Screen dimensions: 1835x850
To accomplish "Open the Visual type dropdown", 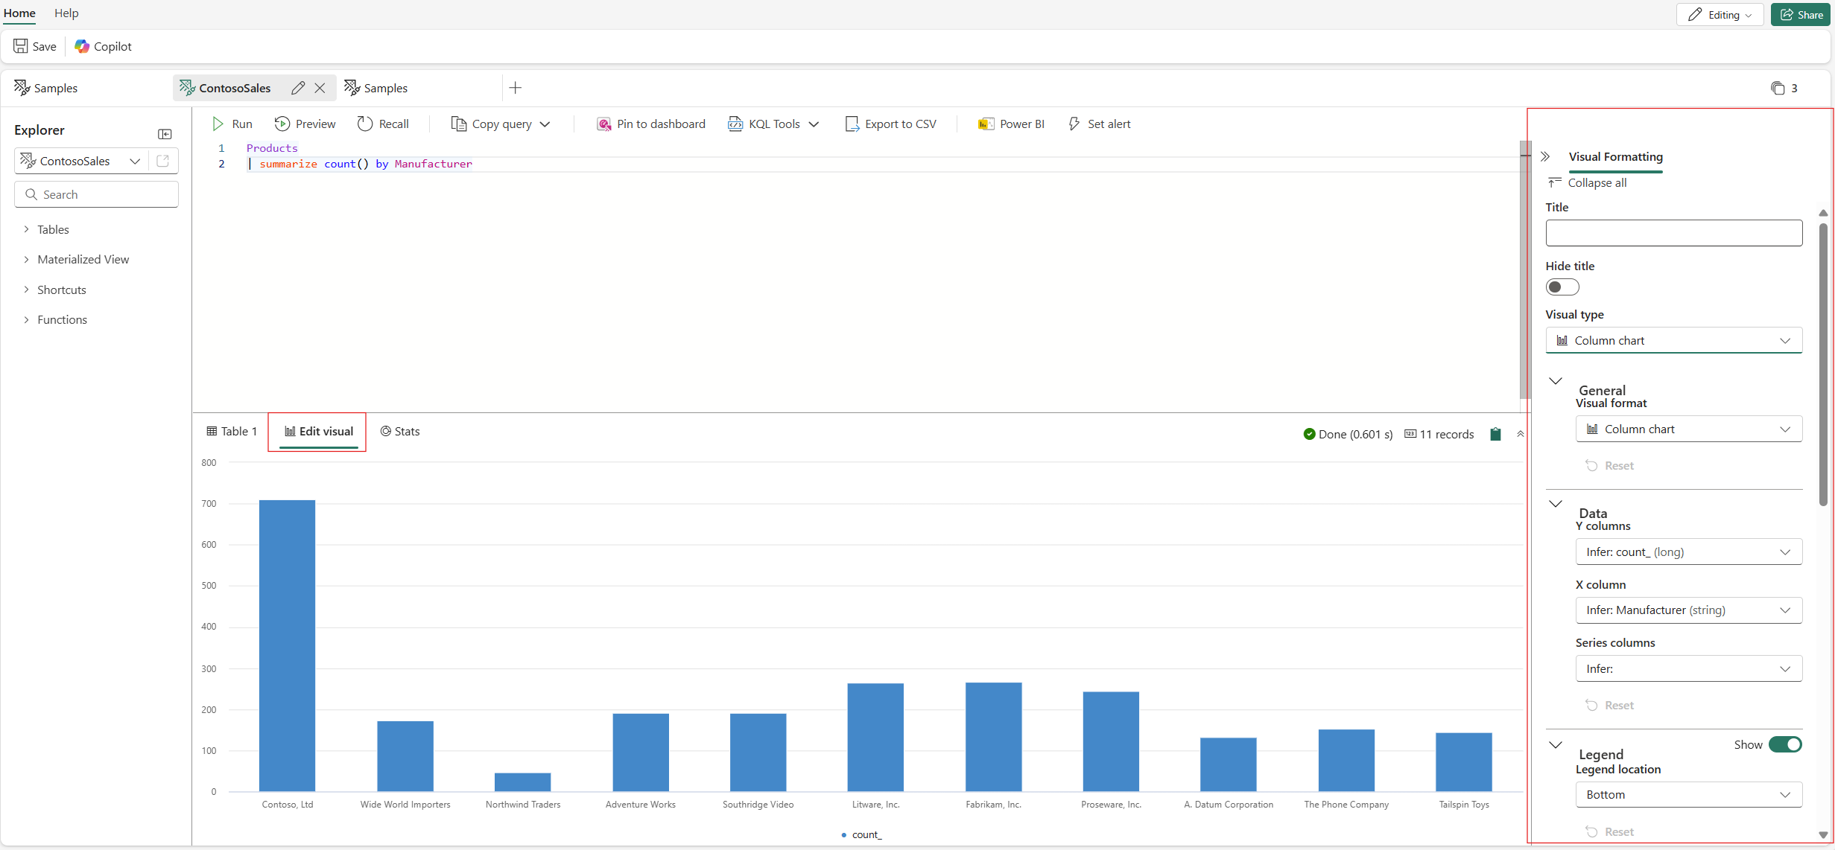I will click(1673, 340).
